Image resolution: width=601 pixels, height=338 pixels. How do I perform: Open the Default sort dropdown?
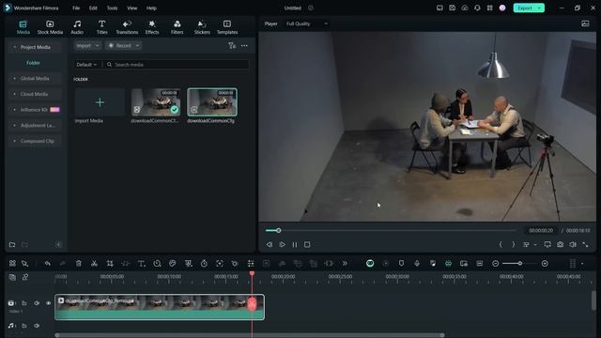tap(86, 65)
